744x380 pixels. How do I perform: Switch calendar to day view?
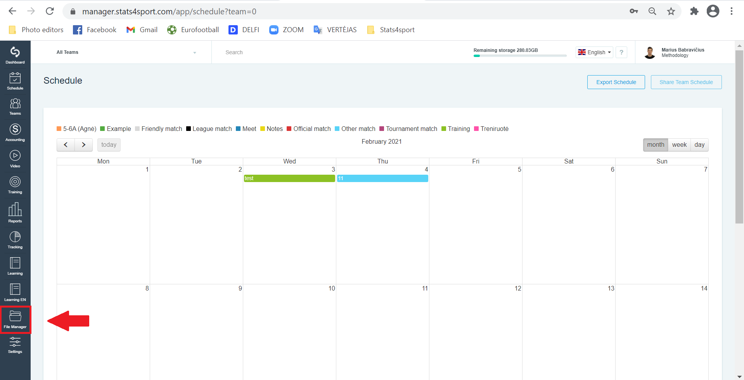[x=699, y=145]
